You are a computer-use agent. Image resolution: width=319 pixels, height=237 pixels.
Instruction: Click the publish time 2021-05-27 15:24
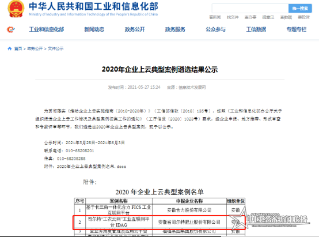point(144,88)
